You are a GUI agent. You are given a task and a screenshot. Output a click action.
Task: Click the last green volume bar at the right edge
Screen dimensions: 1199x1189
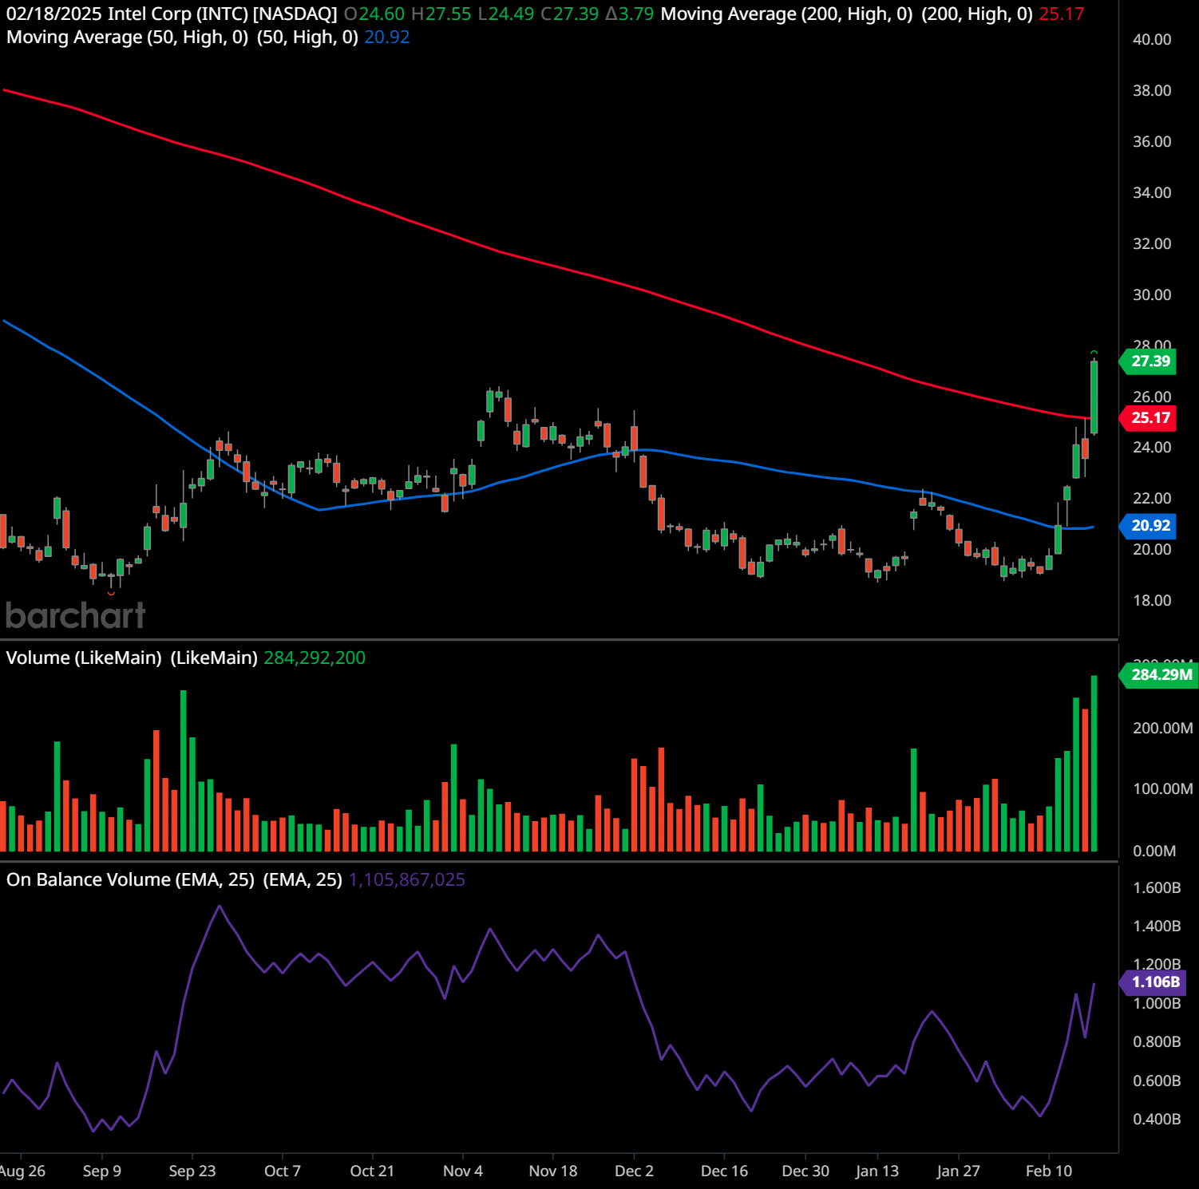click(x=1094, y=764)
